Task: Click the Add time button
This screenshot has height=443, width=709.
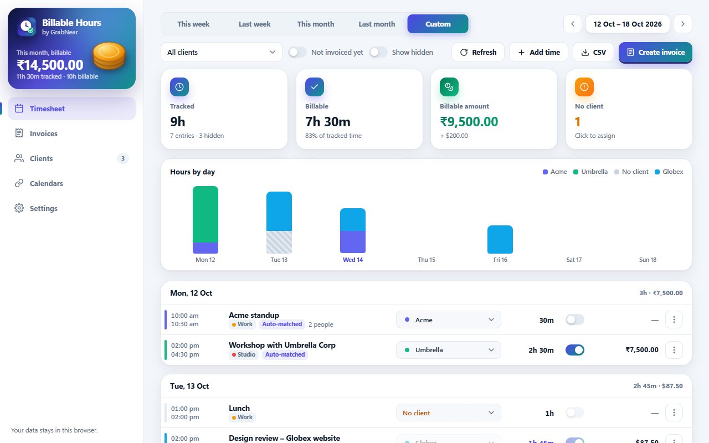Action: (x=538, y=52)
